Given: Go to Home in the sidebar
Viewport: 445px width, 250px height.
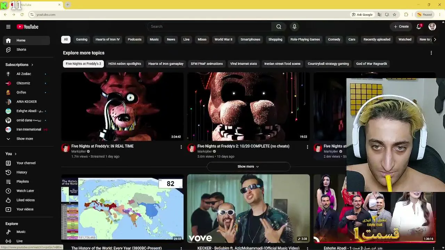Looking at the screenshot, I should pos(26,40).
